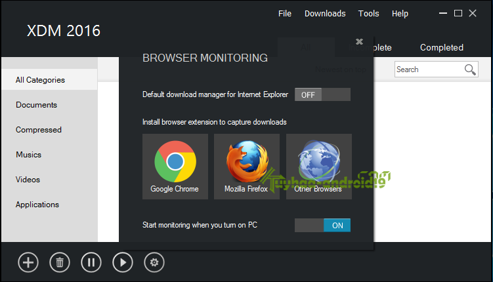
Task: Install the Mozilla Firefox extension
Action: pos(247,167)
